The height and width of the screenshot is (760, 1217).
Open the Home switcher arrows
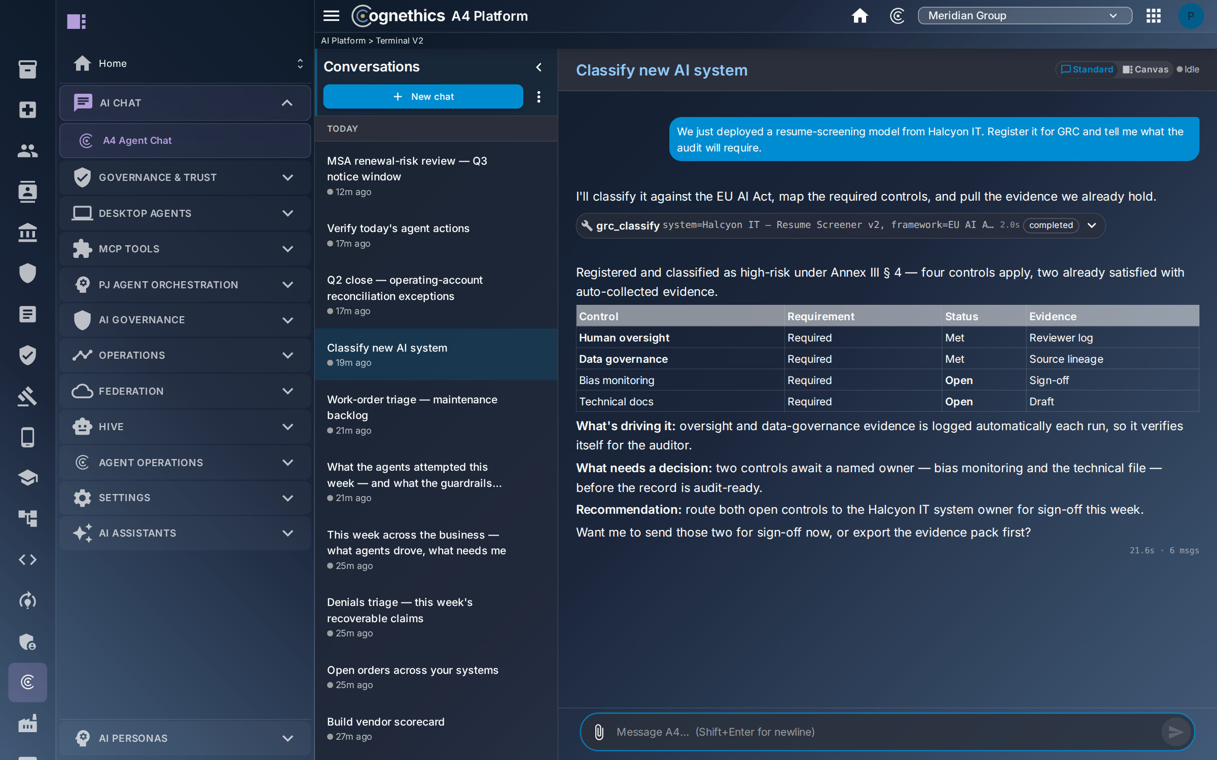(x=300, y=63)
